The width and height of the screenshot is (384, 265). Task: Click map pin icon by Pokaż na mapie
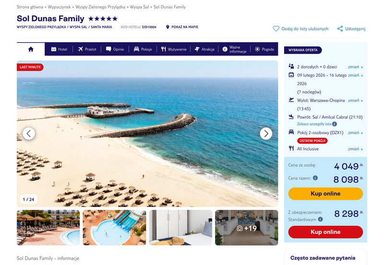(168, 27)
